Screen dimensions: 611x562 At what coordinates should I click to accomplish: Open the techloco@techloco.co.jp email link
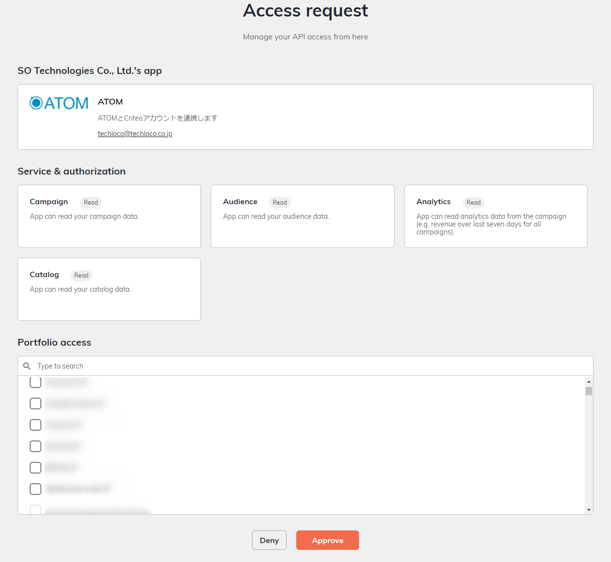135,134
